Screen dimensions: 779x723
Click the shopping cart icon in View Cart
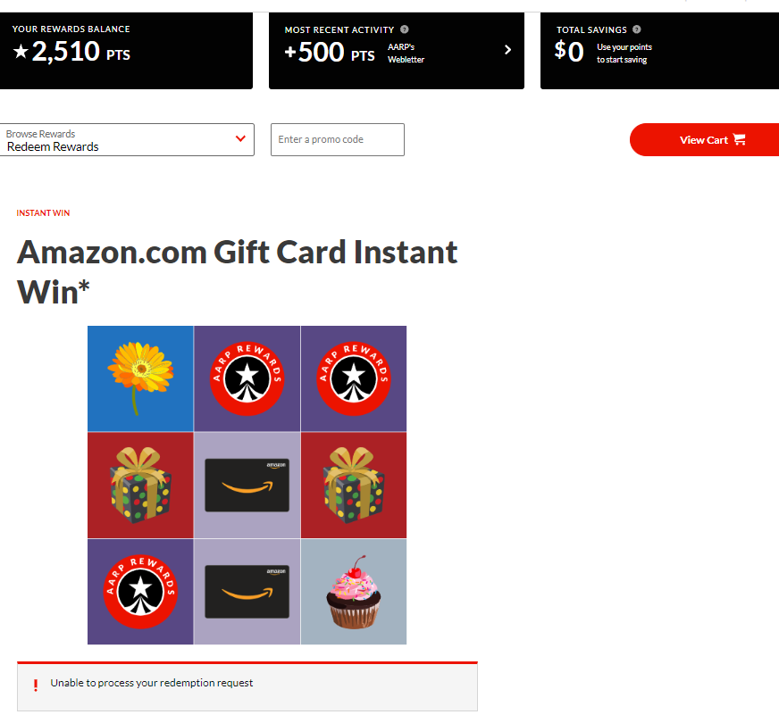[x=740, y=139]
